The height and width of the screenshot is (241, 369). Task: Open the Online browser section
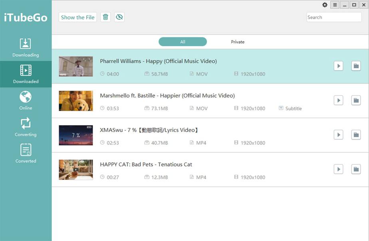click(x=26, y=101)
